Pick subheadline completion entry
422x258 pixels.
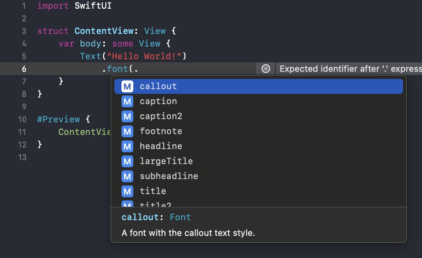pyautogui.click(x=259, y=176)
